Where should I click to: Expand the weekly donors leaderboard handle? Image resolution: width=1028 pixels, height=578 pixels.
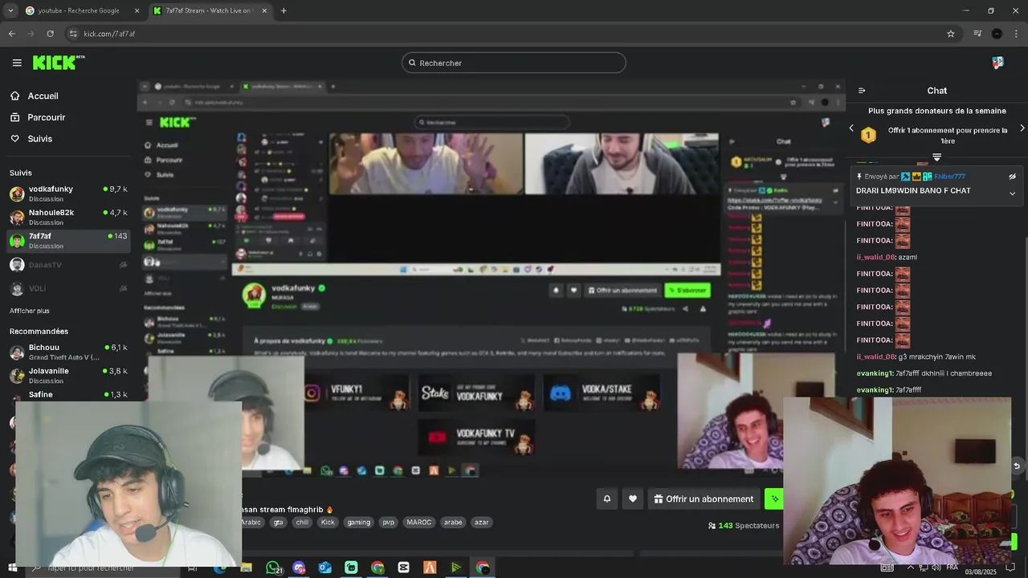[936, 157]
